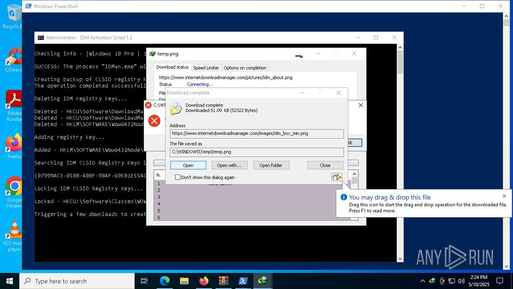Click the drag and drop file icon
This screenshot has width=513, height=289.
click(x=336, y=177)
